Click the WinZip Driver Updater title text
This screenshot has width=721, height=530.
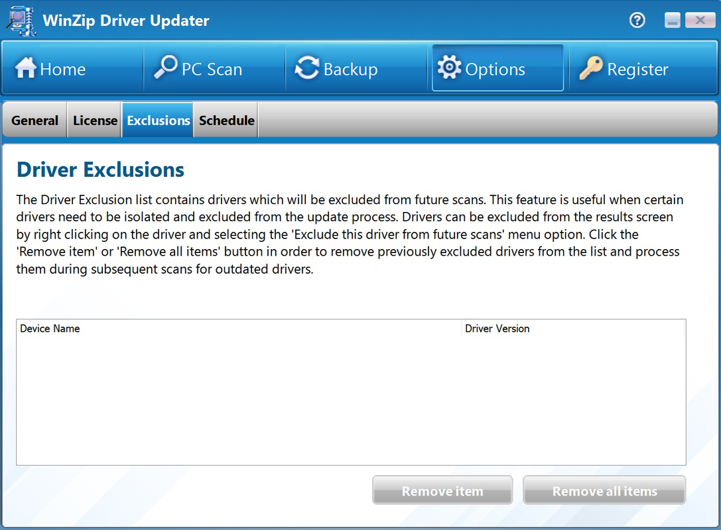[x=125, y=21]
